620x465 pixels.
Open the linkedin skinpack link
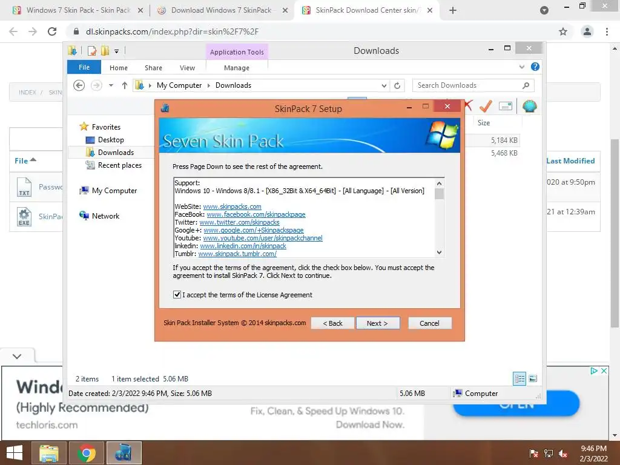pos(243,246)
